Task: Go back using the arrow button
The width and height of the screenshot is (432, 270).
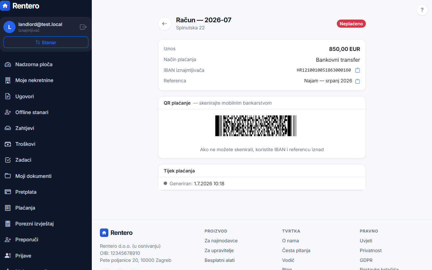Action: (165, 24)
